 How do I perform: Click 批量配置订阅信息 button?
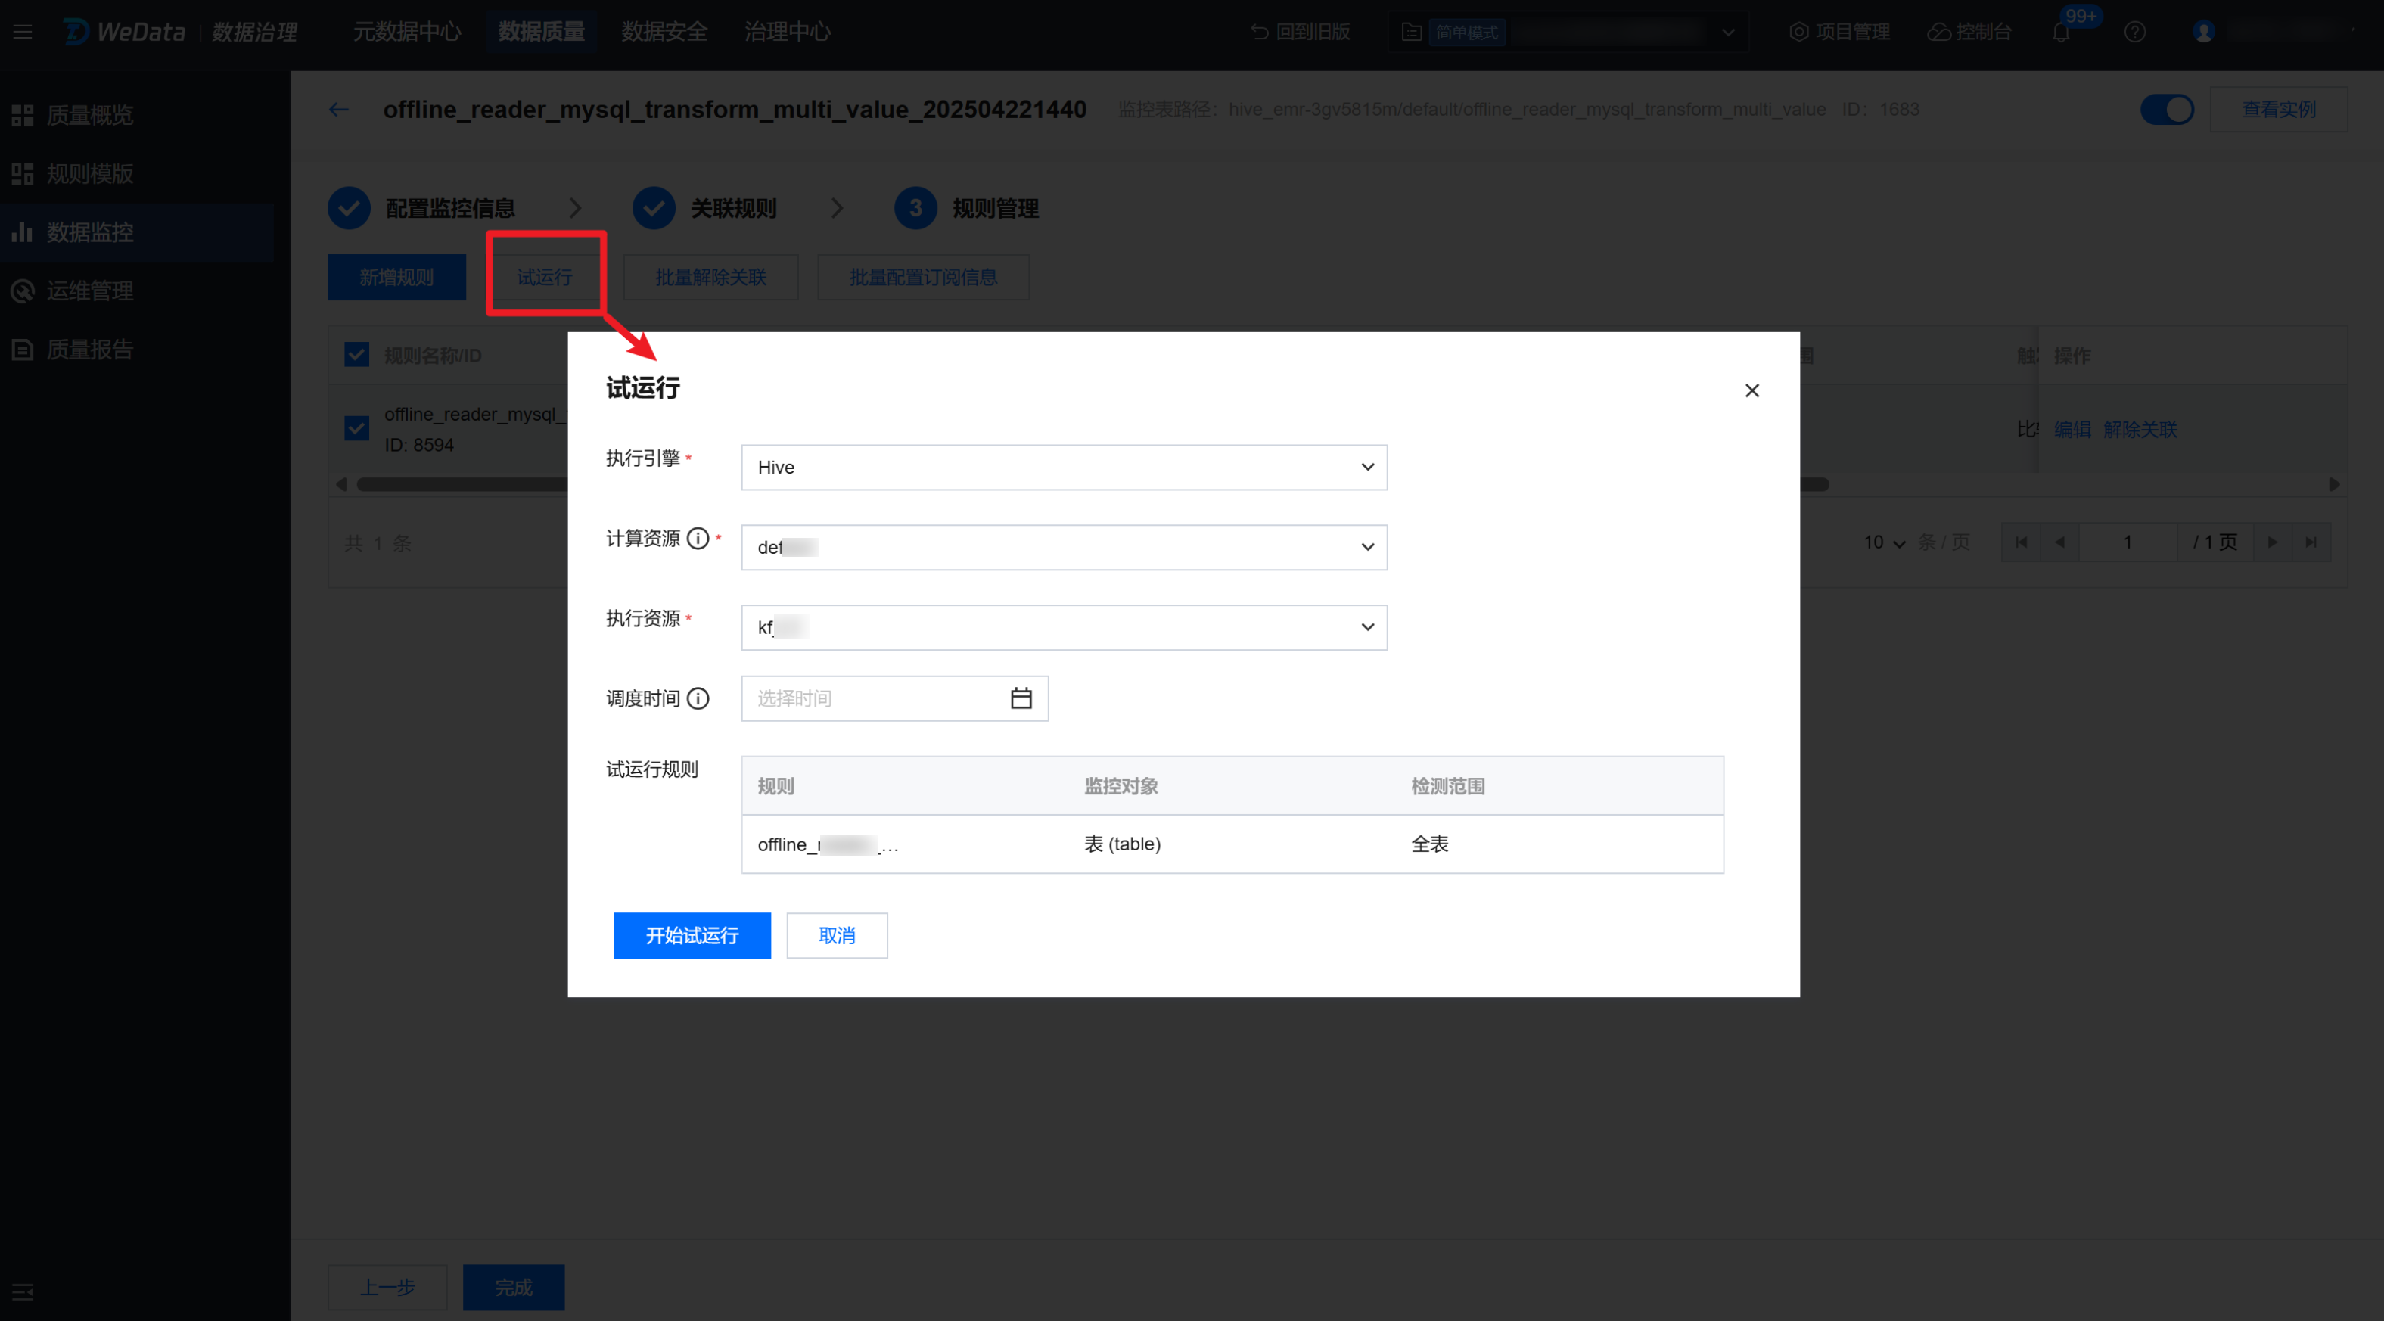[924, 278]
